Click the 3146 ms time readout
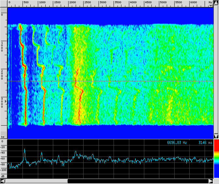Screen dimensions: 219x184 [x=205, y=143]
